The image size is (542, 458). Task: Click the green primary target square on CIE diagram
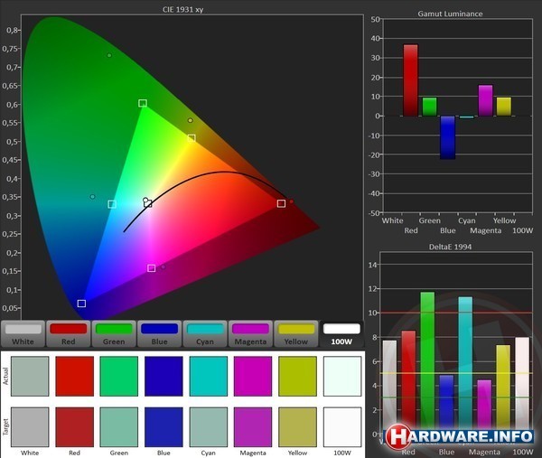[x=143, y=104]
